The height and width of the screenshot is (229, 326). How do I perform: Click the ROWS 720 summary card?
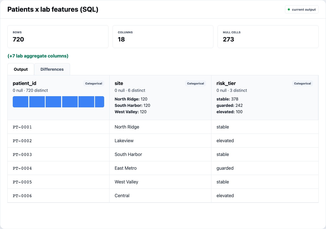pyautogui.click(x=58, y=37)
